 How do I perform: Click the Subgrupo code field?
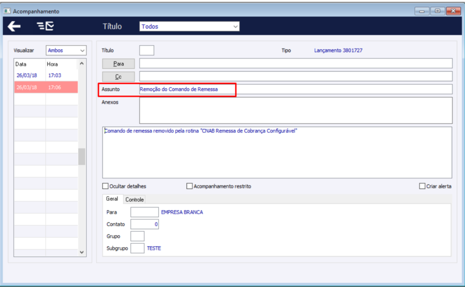[137, 248]
